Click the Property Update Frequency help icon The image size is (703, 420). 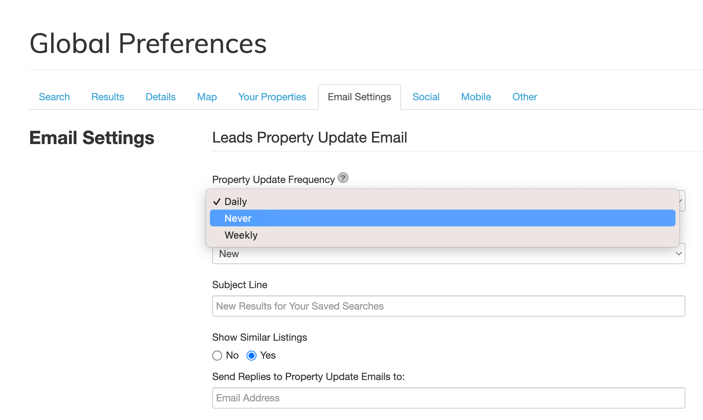click(343, 178)
